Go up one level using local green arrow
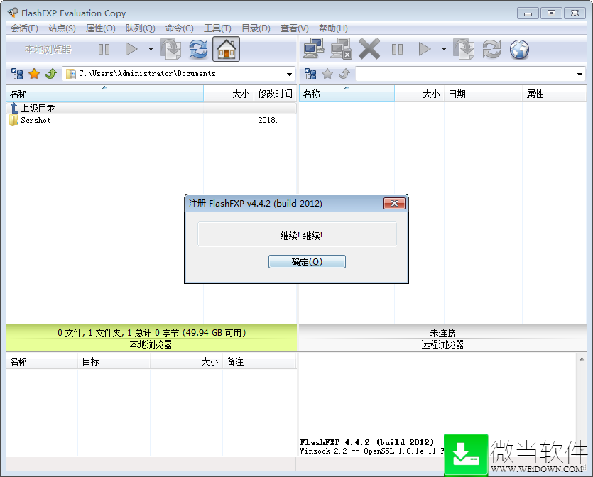 pos(51,74)
